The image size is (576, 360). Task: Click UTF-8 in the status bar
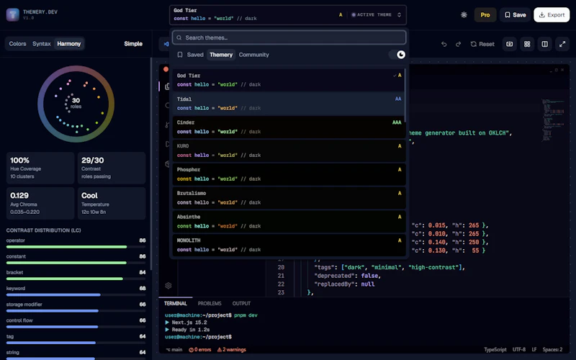point(519,350)
